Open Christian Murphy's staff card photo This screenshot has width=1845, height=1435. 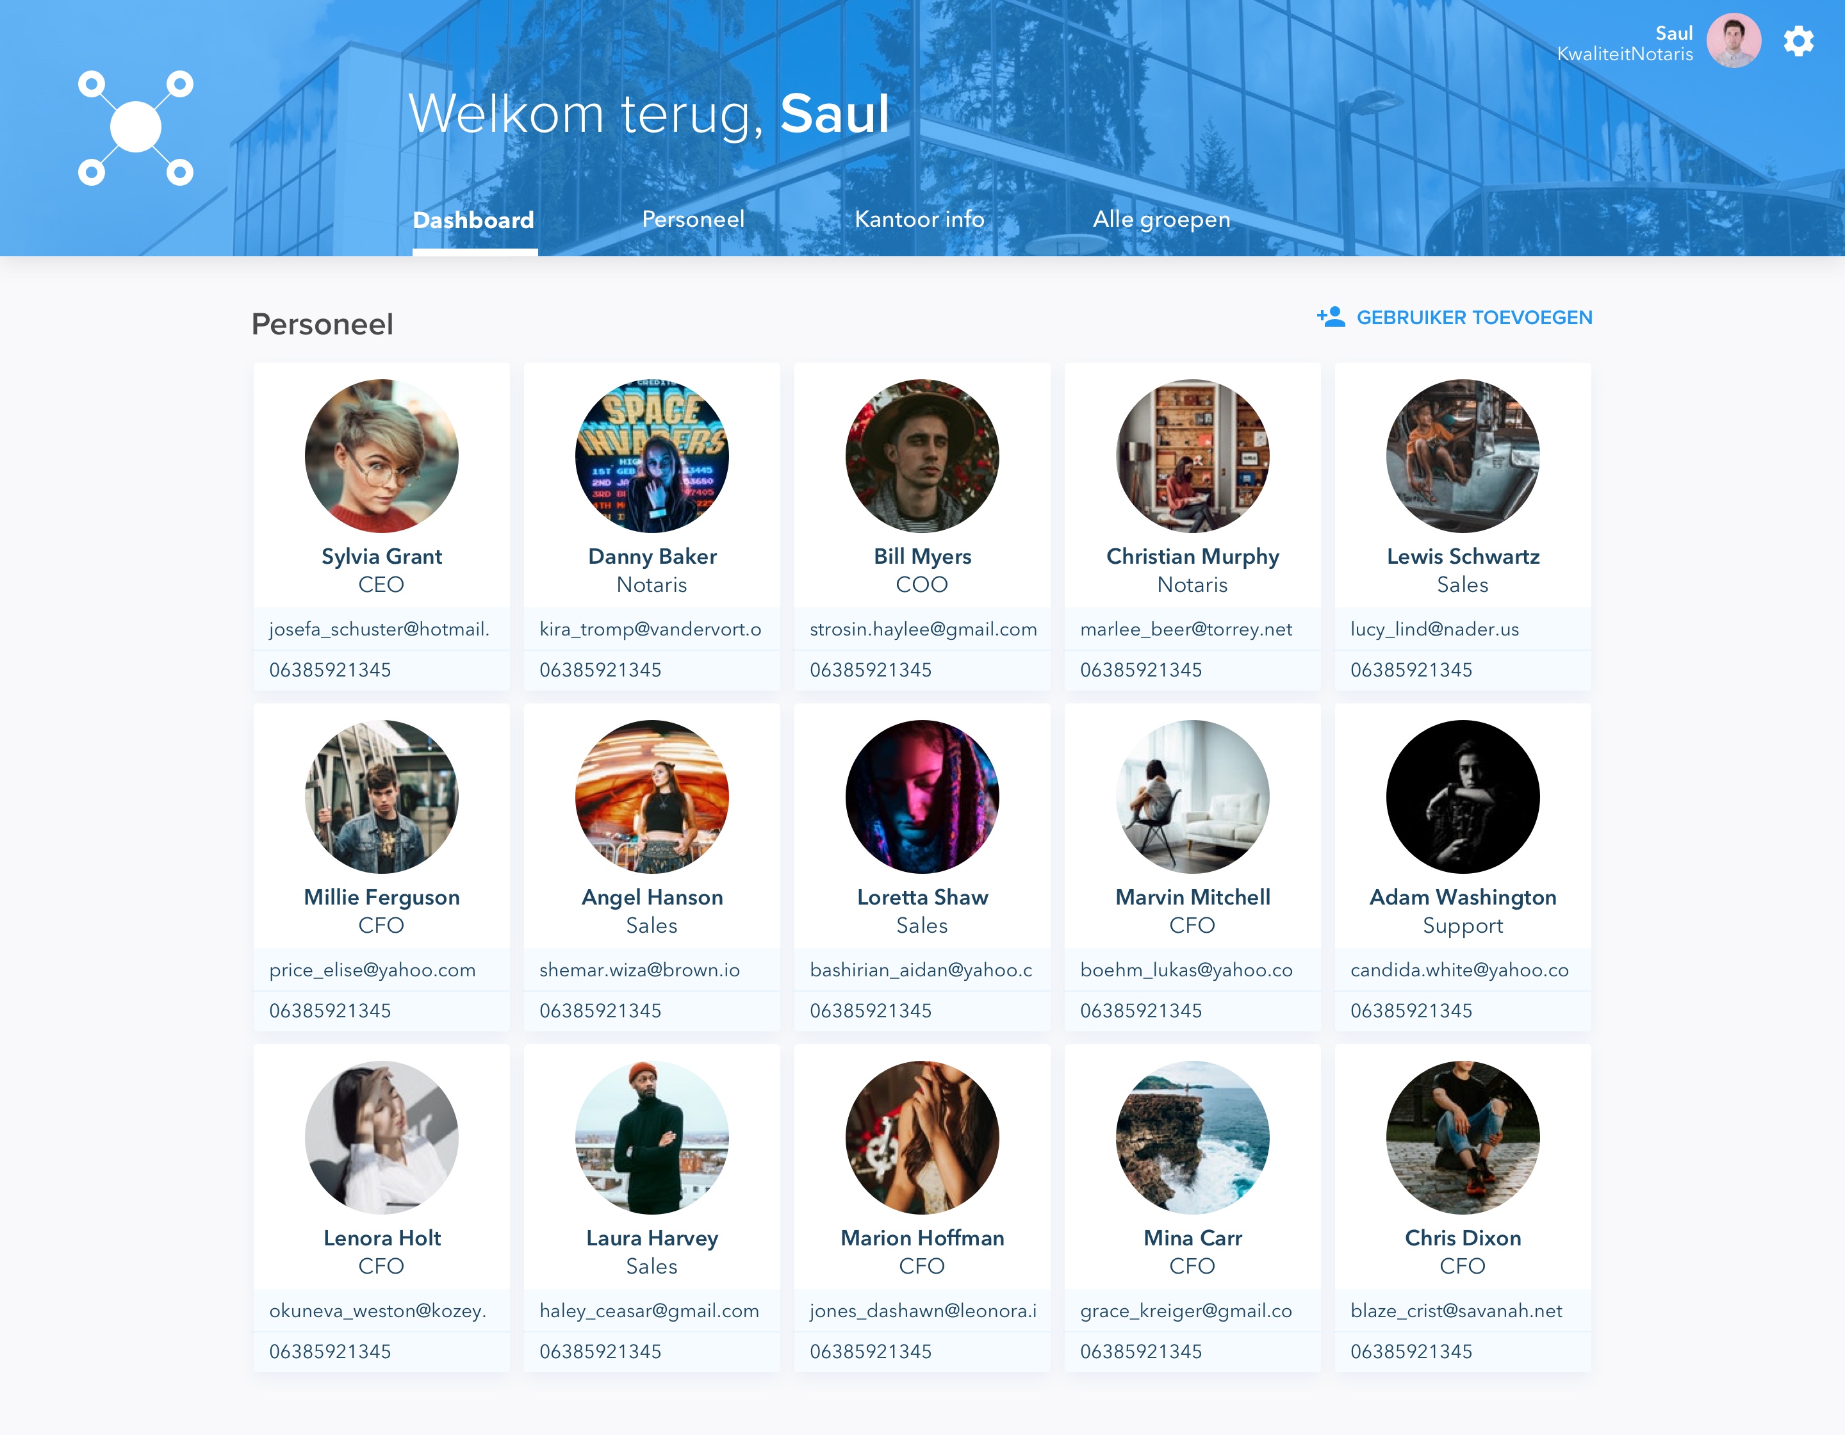point(1193,456)
